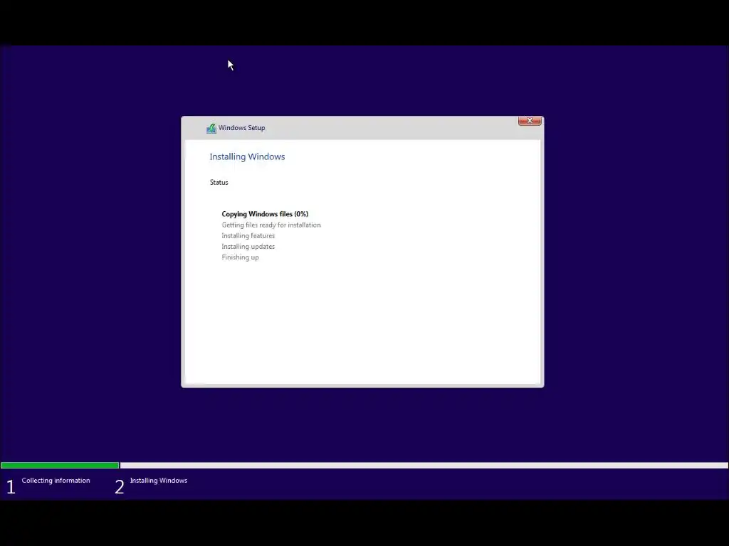Click the large step number 2
The width and height of the screenshot is (729, 546).
[120, 487]
